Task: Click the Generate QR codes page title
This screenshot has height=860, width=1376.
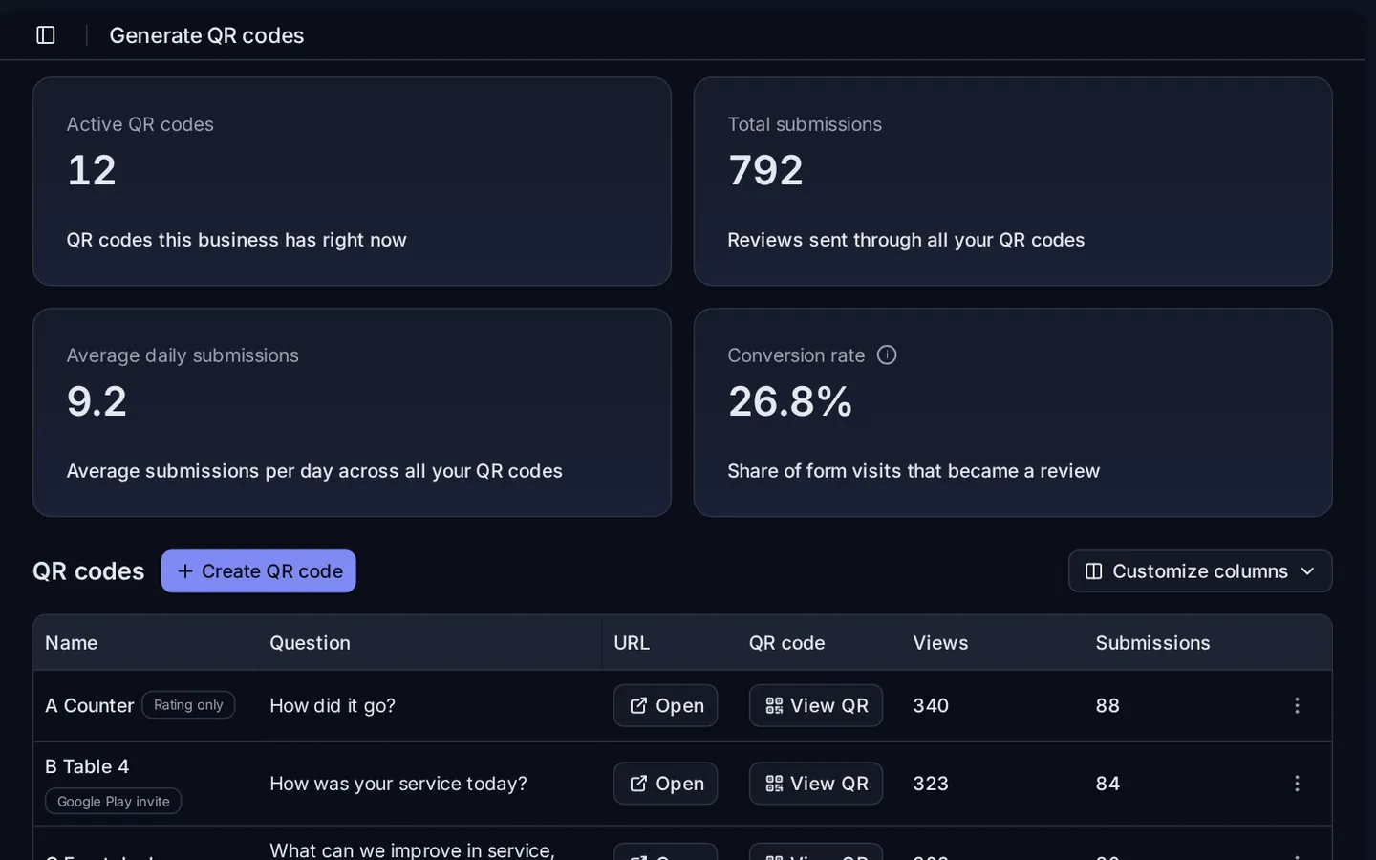Action: (x=206, y=35)
